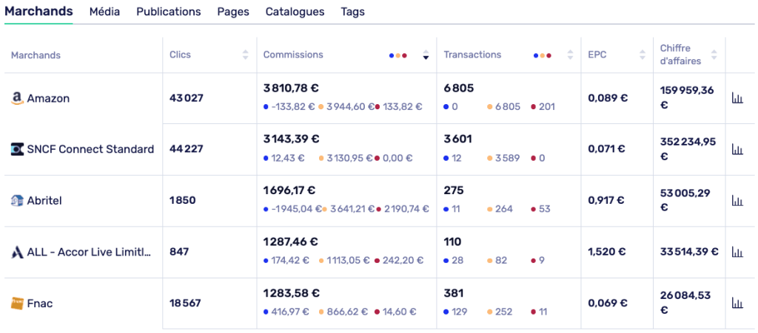Click Amazon revenue 159 959,36 €

pyautogui.click(x=687, y=97)
